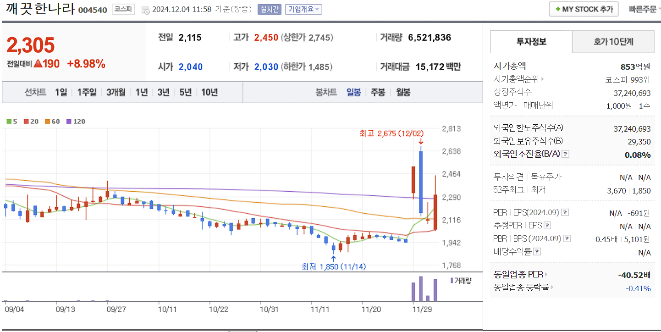661x332 pixels.
Task: Click the MY STOCK 추가 button
Action: (x=584, y=8)
